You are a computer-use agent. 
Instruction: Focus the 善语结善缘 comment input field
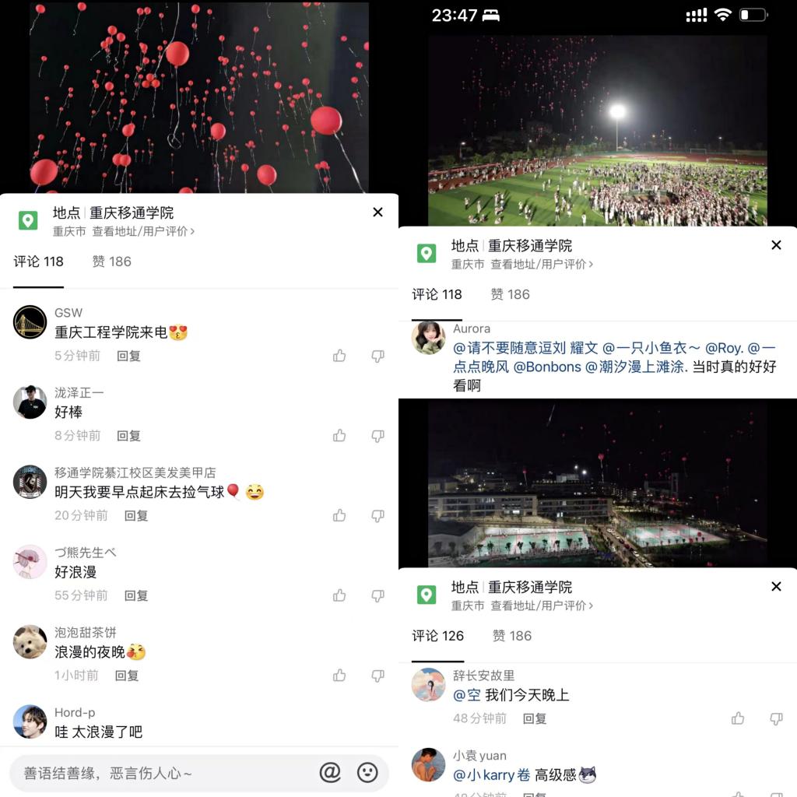[163, 773]
